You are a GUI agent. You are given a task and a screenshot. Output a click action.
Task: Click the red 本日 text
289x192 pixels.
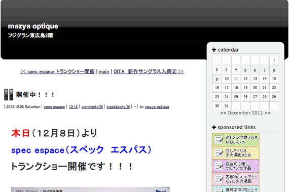pos(20,133)
